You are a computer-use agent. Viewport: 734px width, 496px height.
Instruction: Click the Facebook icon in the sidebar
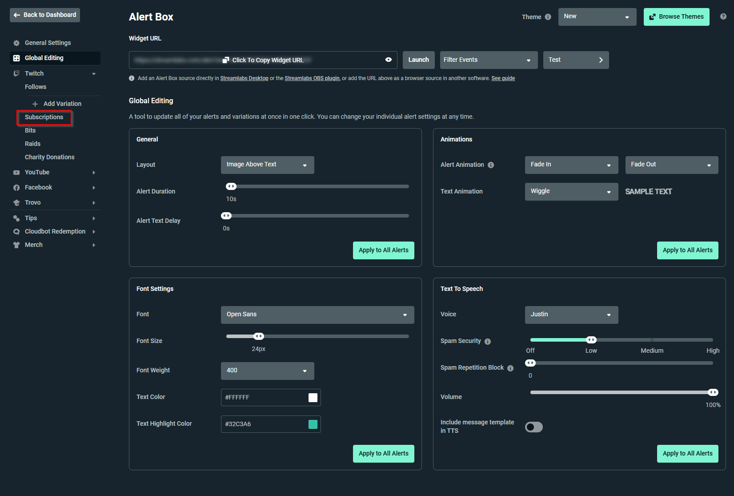pyautogui.click(x=16, y=187)
